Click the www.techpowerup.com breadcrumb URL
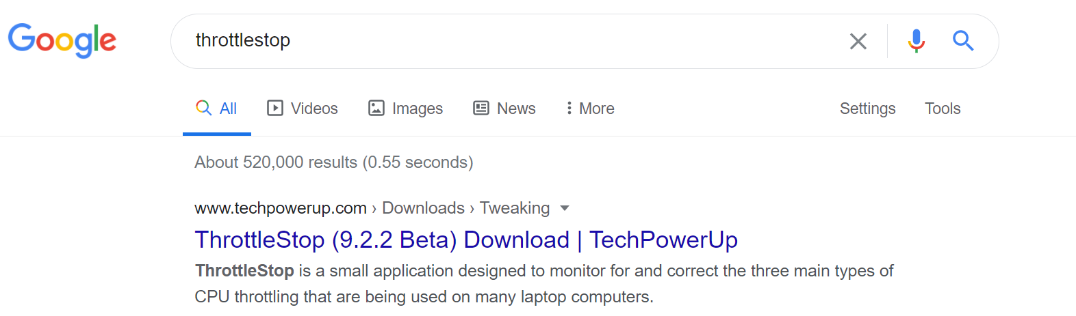Viewport: 1076px width, 316px height. 281,208
